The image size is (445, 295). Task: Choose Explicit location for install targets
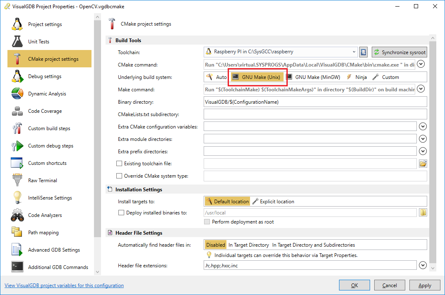point(273,202)
